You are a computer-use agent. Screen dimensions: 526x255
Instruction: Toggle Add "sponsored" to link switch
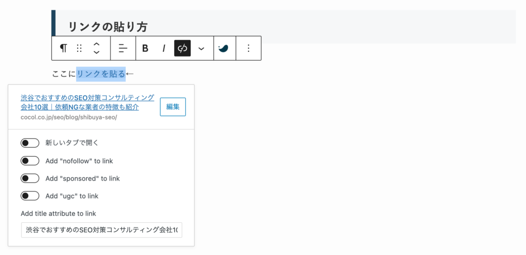pyautogui.click(x=30, y=178)
